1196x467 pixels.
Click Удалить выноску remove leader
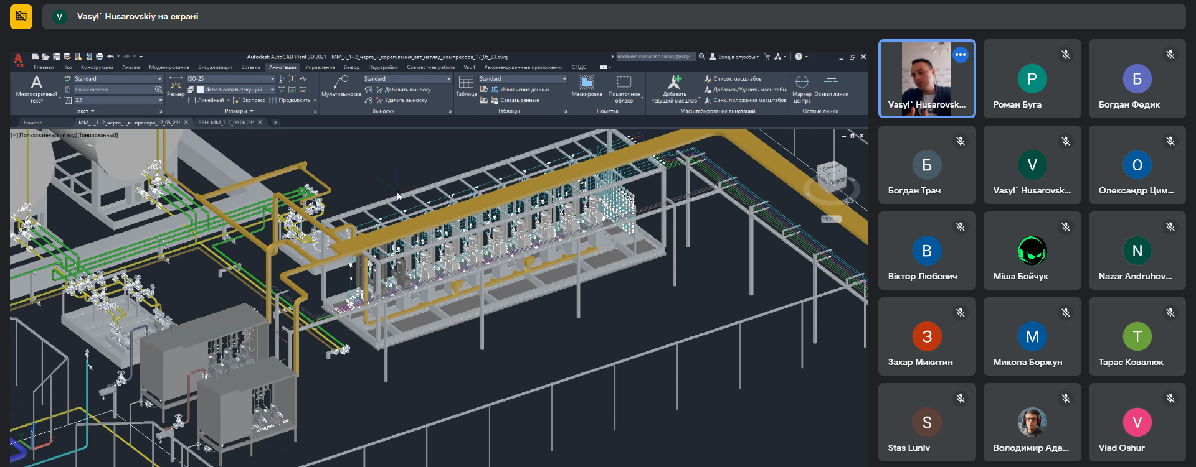[x=401, y=100]
